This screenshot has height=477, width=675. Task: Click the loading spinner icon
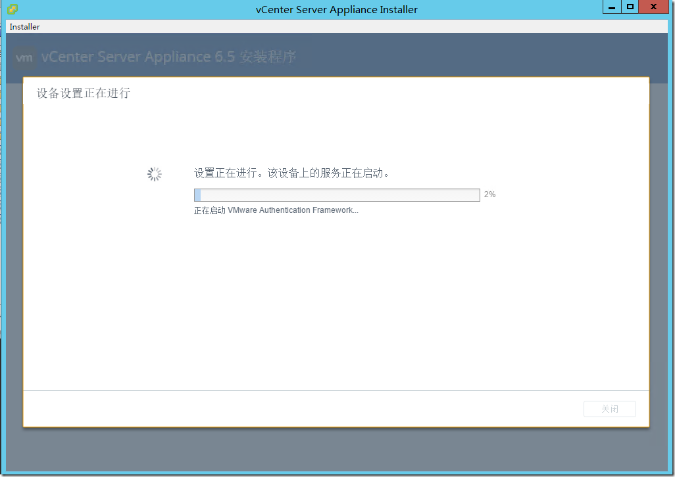pos(154,174)
